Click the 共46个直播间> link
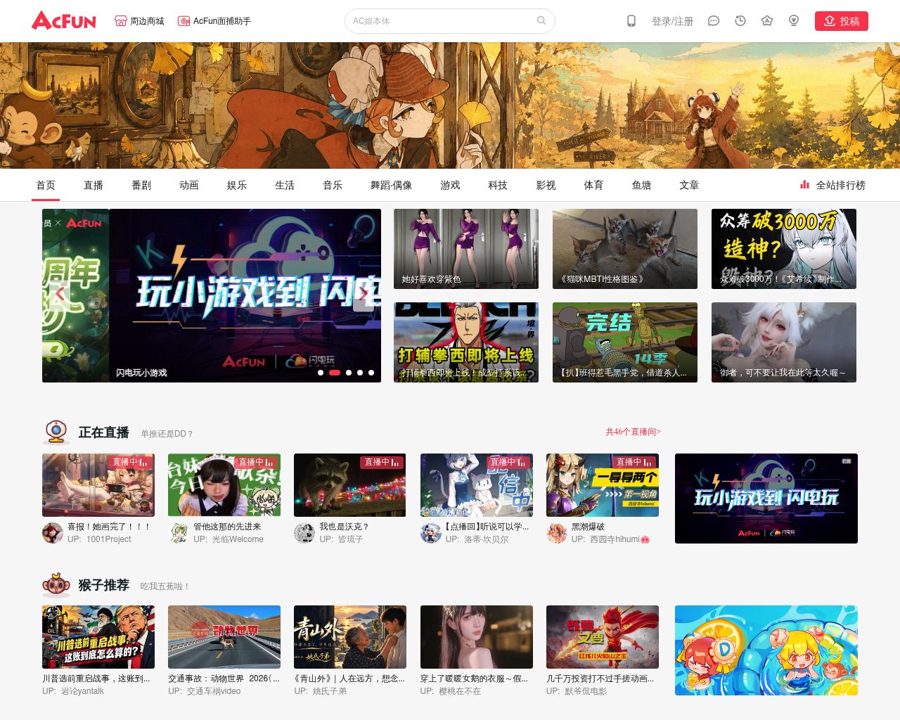Image resolution: width=900 pixels, height=720 pixels. [x=633, y=432]
